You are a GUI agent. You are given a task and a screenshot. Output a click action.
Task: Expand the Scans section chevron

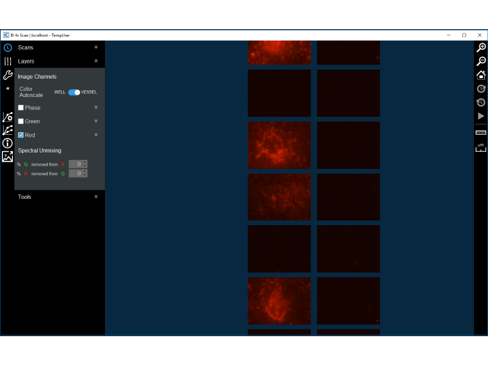pos(96,48)
